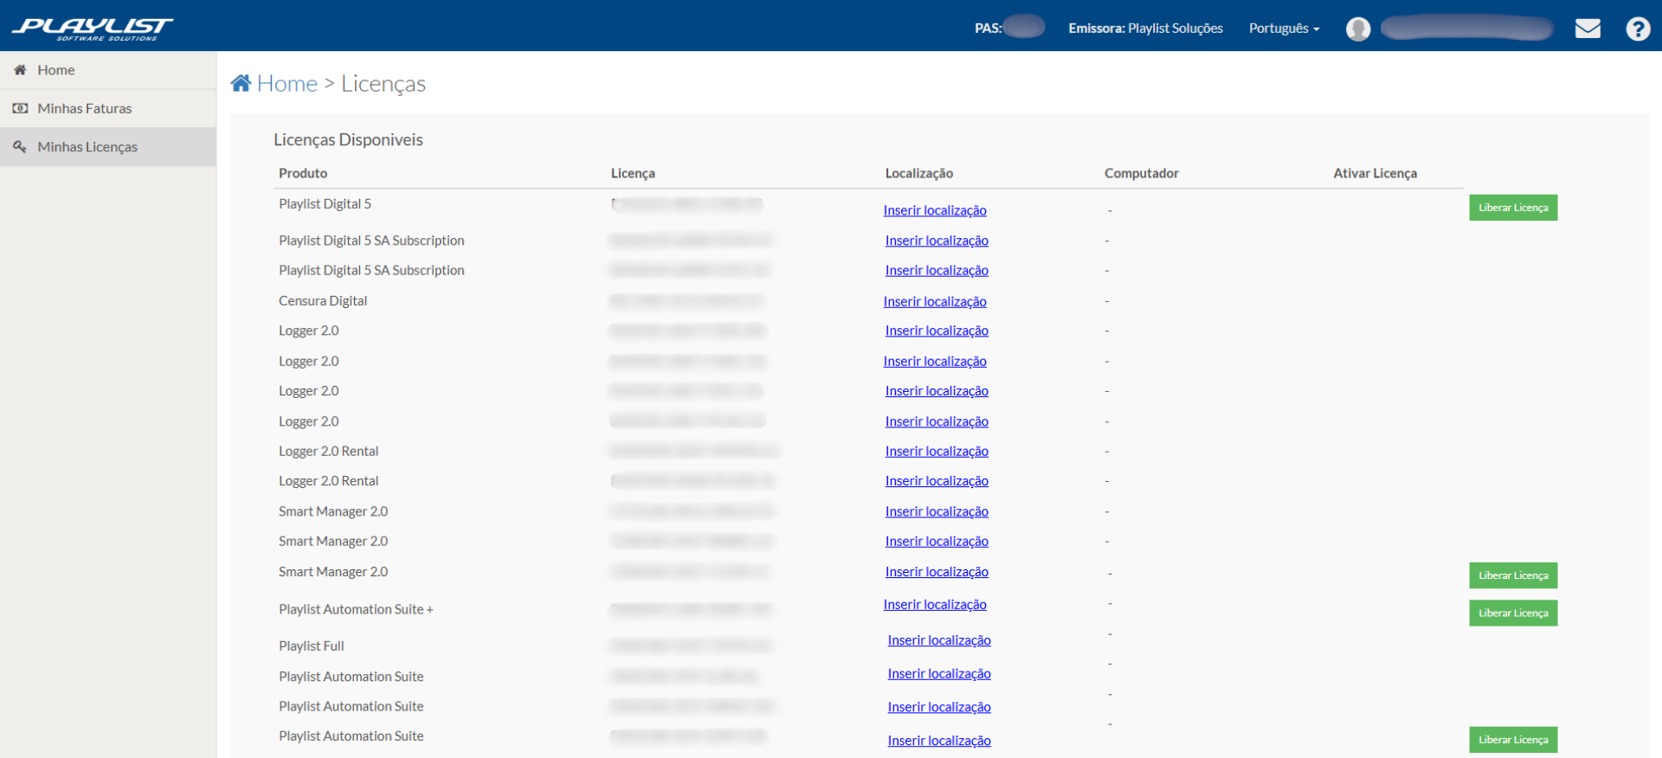Click Inserir localização for third Logger 2.0
The width and height of the screenshot is (1662, 758).
pyautogui.click(x=937, y=391)
